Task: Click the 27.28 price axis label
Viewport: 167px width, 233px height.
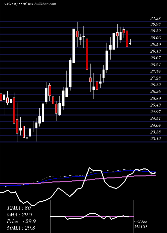Action: tap(156, 78)
